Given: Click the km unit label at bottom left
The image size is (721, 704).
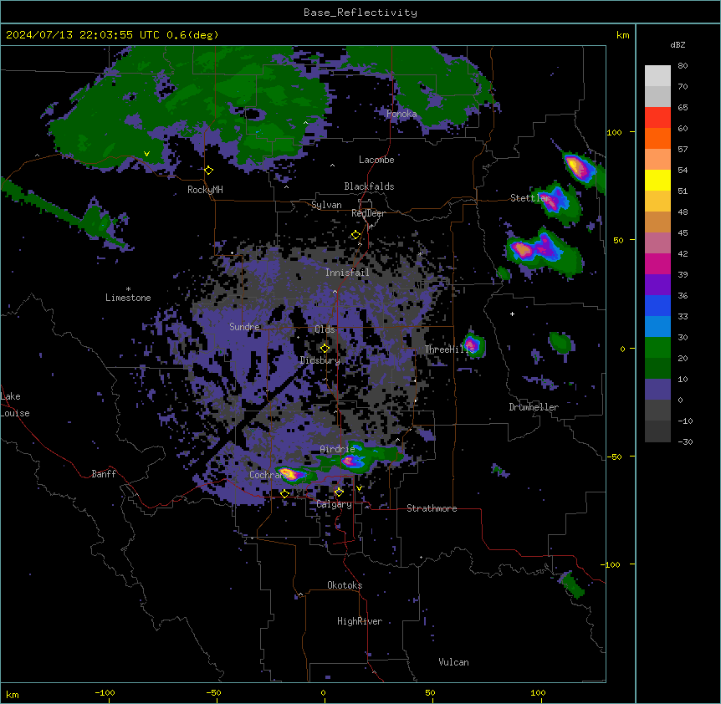Looking at the screenshot, I should point(13,694).
